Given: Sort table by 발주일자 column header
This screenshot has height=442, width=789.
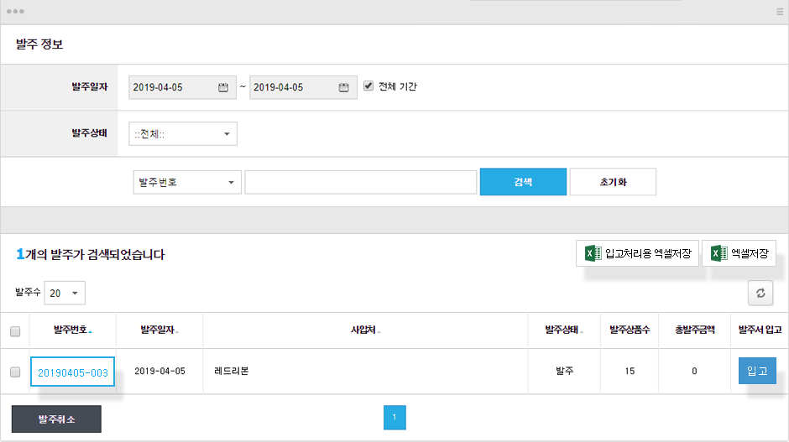Looking at the screenshot, I should (x=159, y=330).
